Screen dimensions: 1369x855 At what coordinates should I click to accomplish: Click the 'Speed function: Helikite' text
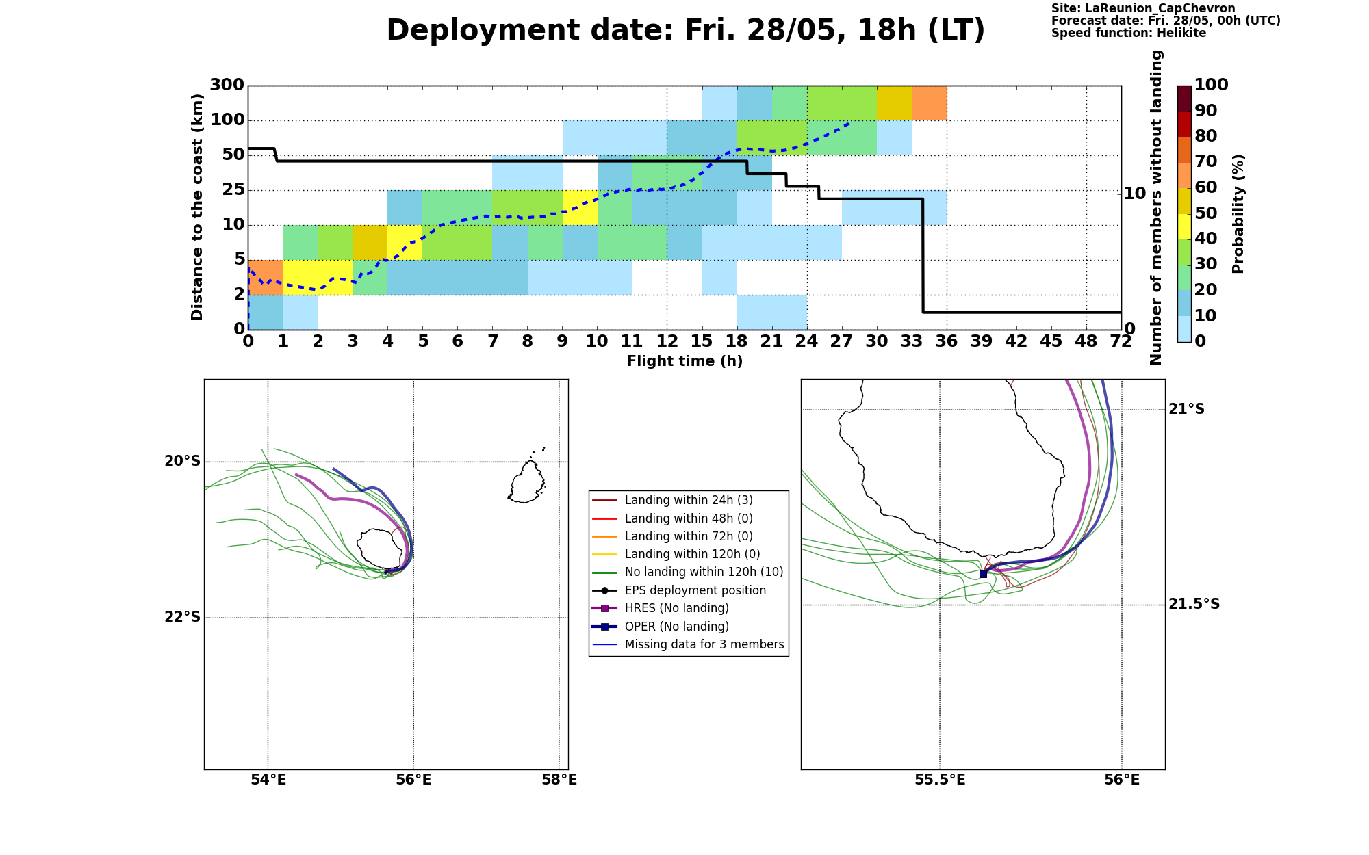coord(1129,33)
